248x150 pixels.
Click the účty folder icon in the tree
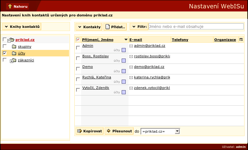pos(14,53)
